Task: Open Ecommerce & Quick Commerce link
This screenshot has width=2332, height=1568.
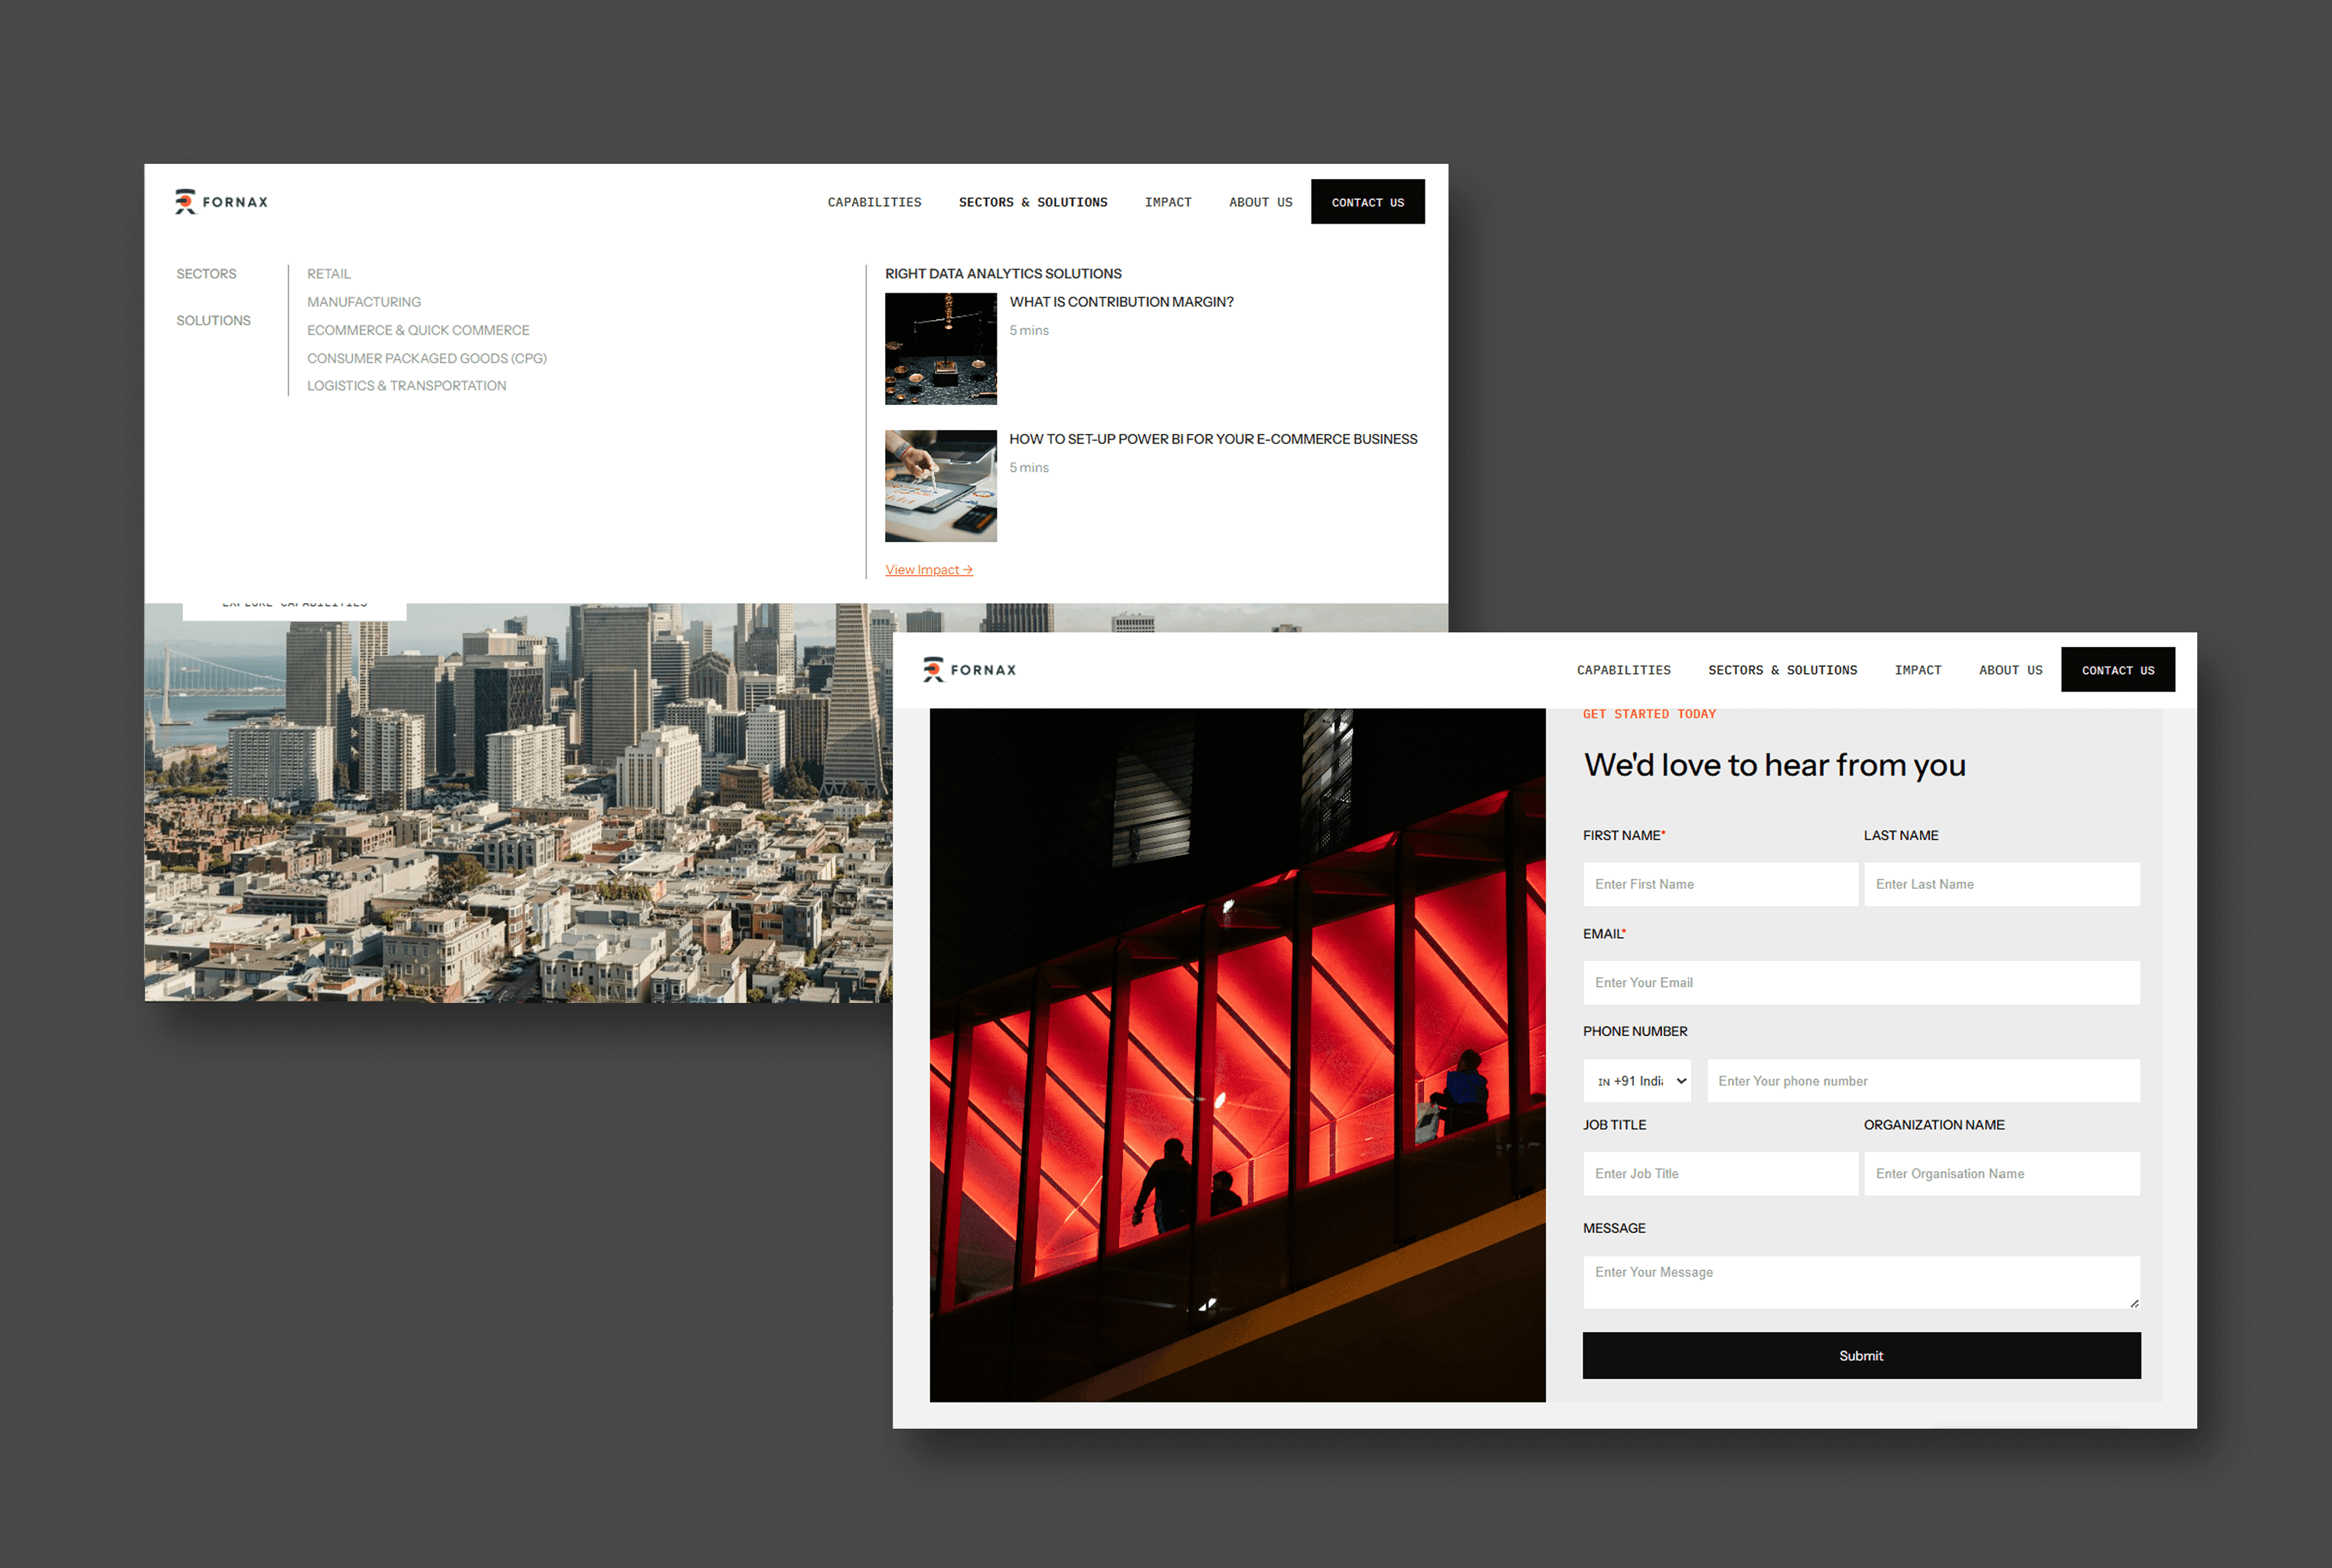Action: click(x=418, y=330)
